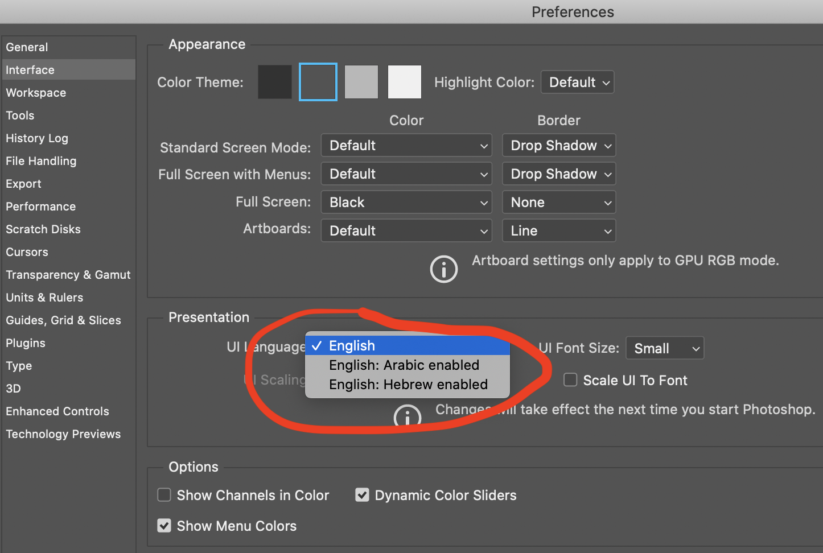This screenshot has height=553, width=823.
Task: Select the light gray Color Theme swatch
Action: (x=361, y=81)
